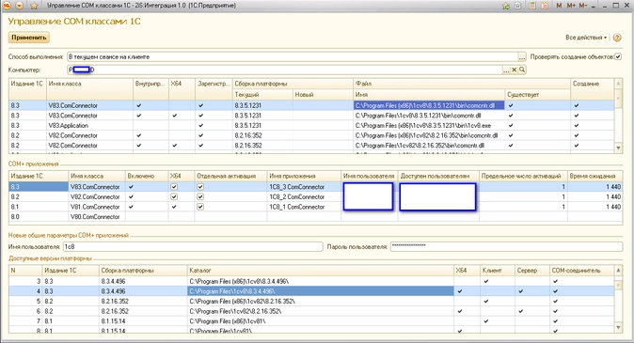Click the M- memory subtract button
Image resolution: width=634 pixels, height=343 pixels.
(582, 6)
